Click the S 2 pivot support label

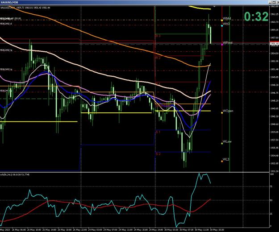[158, 154]
